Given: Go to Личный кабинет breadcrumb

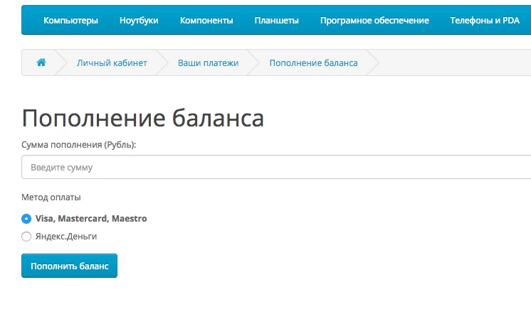Looking at the screenshot, I should pos(112,63).
